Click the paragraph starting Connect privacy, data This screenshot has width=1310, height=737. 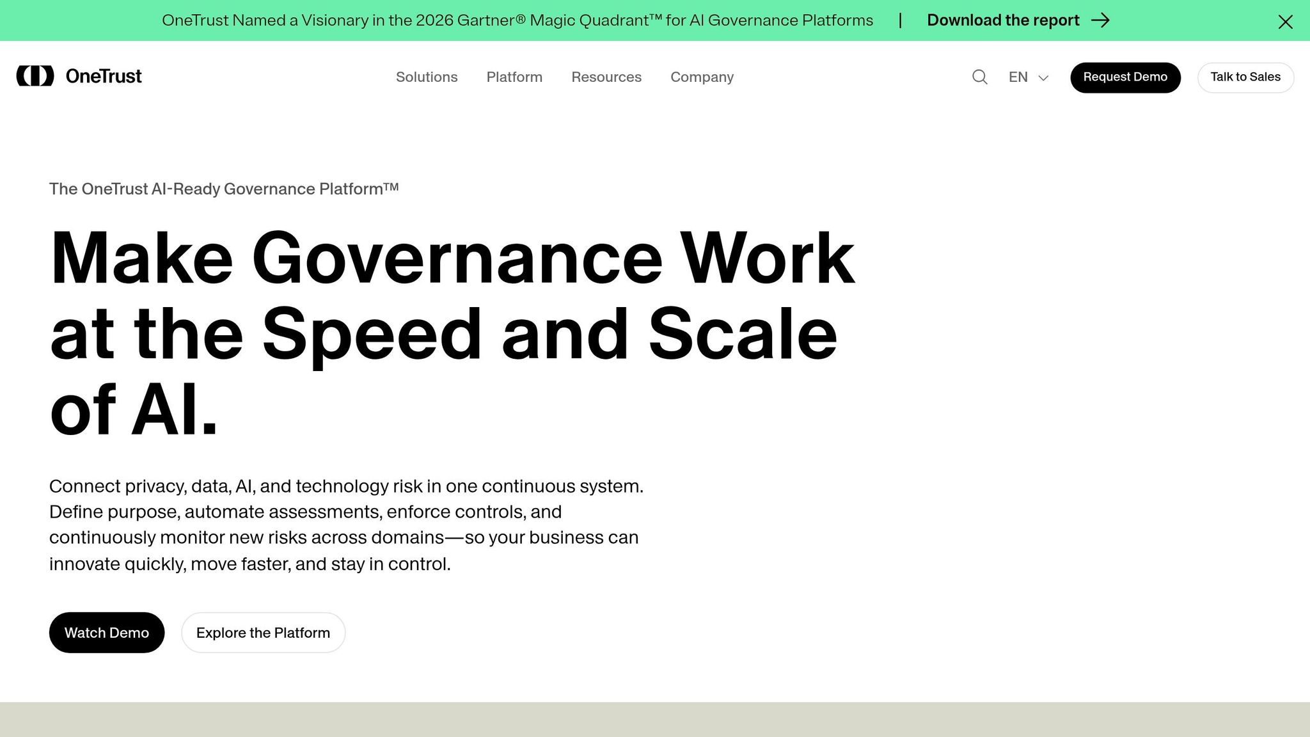tap(346, 525)
